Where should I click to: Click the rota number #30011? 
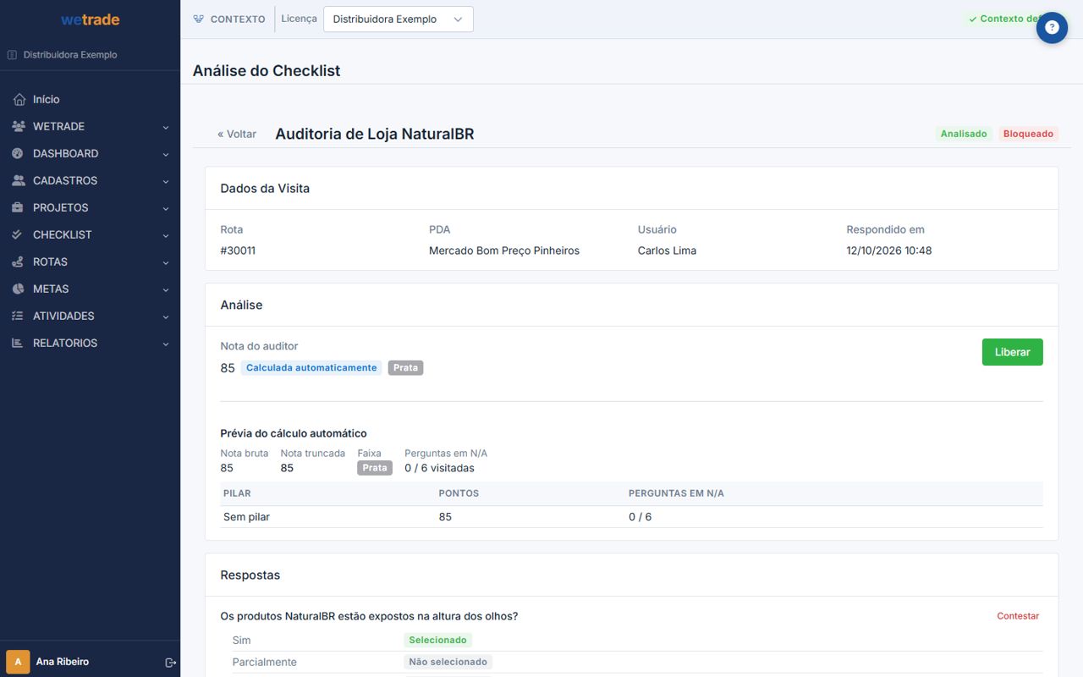pos(238,250)
